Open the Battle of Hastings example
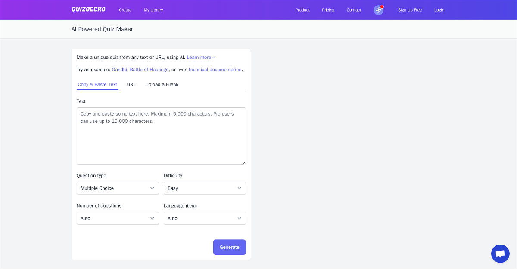 [x=149, y=70]
